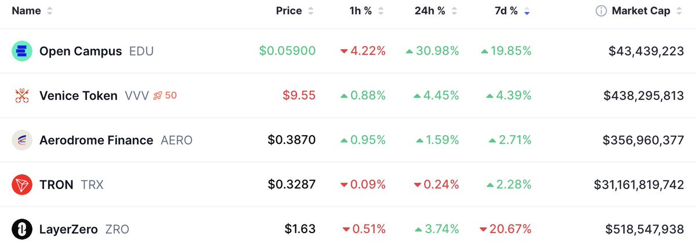Click the Venice Token keys logo
This screenshot has height=243, width=696.
pyautogui.click(x=21, y=96)
